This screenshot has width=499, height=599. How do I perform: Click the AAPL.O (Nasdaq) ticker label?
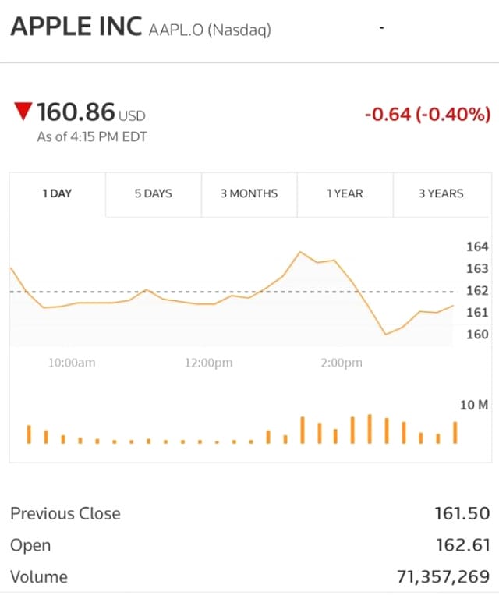[x=210, y=30]
